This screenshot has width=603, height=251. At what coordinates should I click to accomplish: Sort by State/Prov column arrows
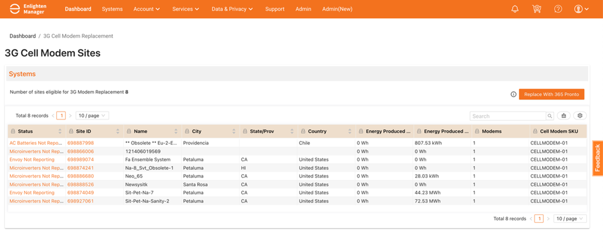(292, 131)
